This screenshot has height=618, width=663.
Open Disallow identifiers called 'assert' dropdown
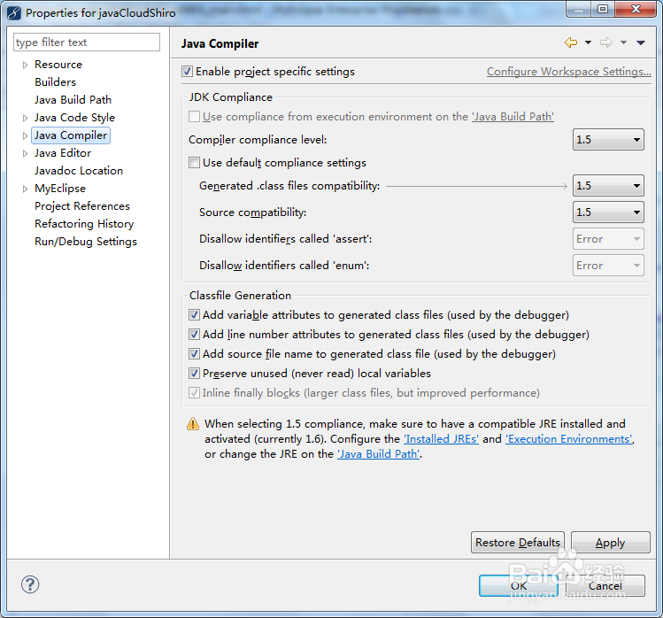[x=608, y=239]
